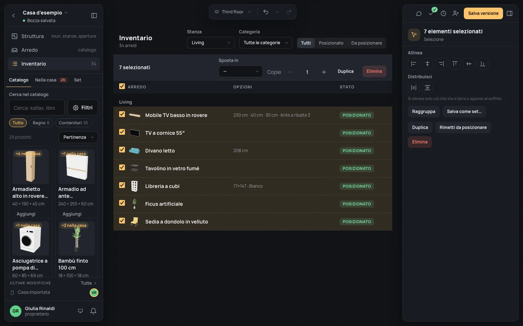Click the Salva versione button
Screen dimensions: 523x326
483,13
